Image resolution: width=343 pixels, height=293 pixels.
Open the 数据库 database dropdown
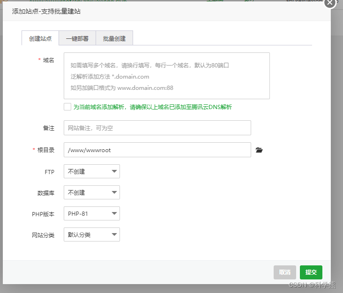pyautogui.click(x=91, y=192)
